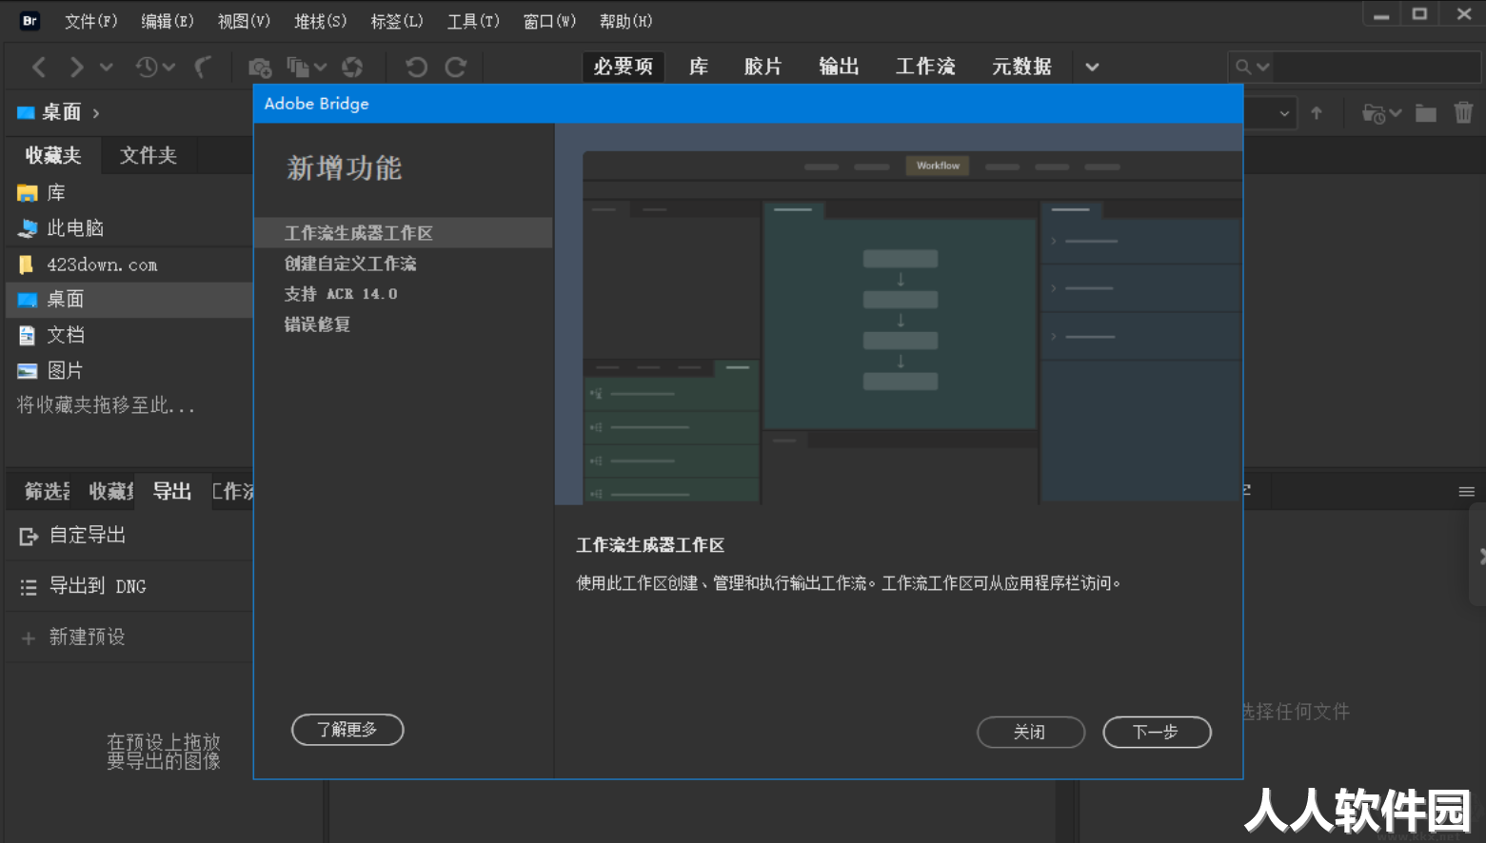Expand the search options dropdown arrow
The width and height of the screenshot is (1486, 843).
[x=1263, y=67]
